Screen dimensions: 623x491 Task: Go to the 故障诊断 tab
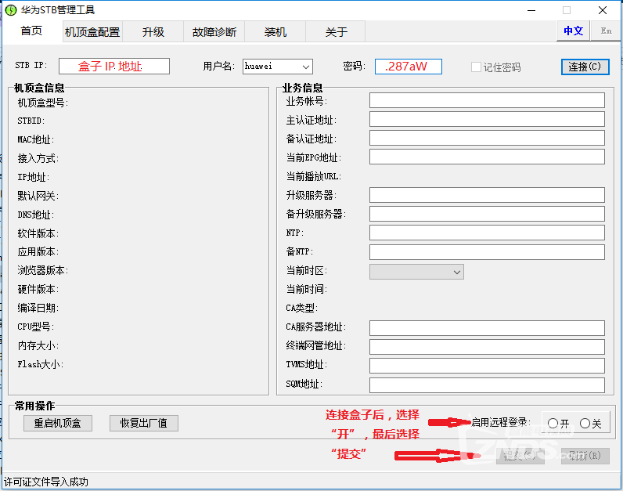coord(214,32)
